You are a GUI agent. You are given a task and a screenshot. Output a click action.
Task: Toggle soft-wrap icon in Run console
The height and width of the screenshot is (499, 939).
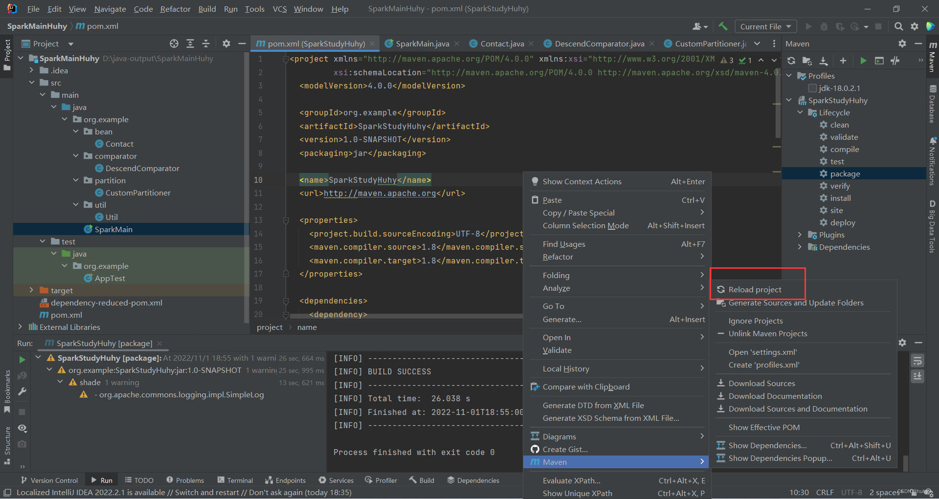point(917,361)
